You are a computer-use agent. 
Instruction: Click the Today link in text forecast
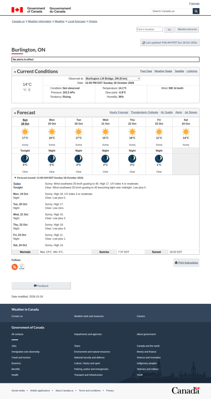click(x=17, y=184)
